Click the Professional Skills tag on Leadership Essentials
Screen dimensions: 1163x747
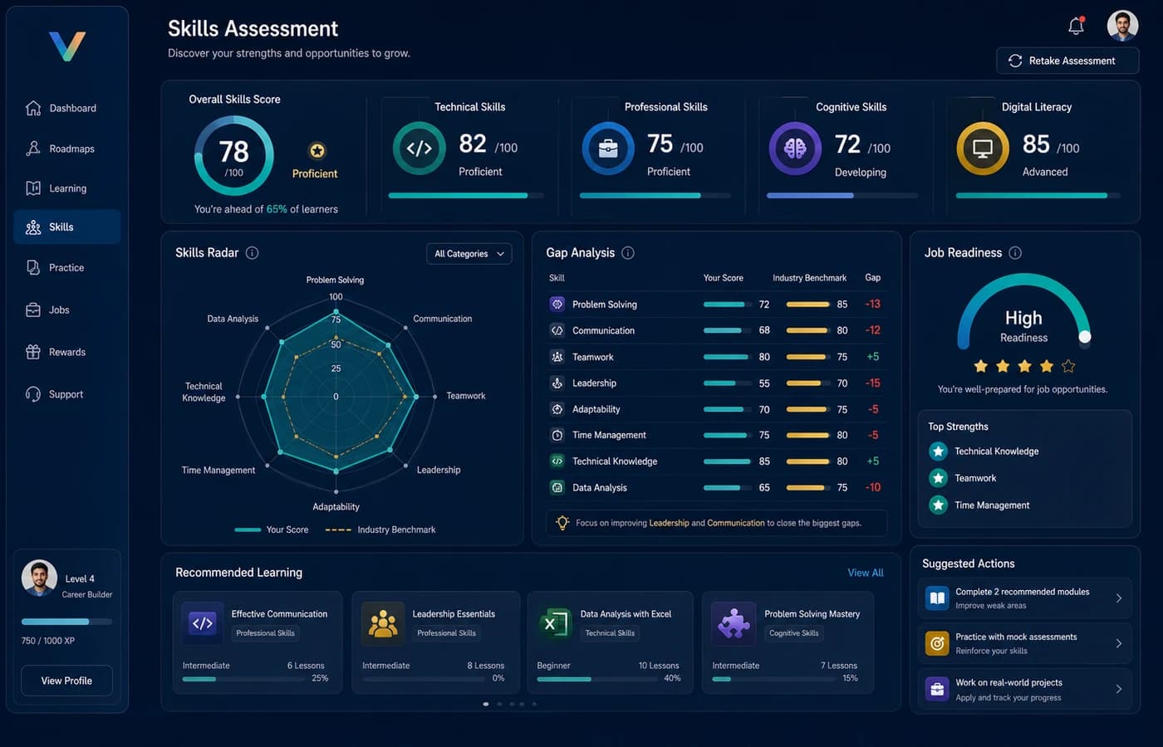[x=447, y=633]
